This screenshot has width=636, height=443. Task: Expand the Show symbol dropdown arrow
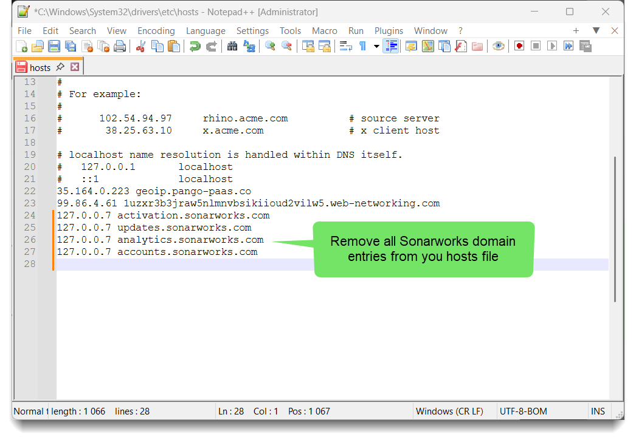[376, 46]
